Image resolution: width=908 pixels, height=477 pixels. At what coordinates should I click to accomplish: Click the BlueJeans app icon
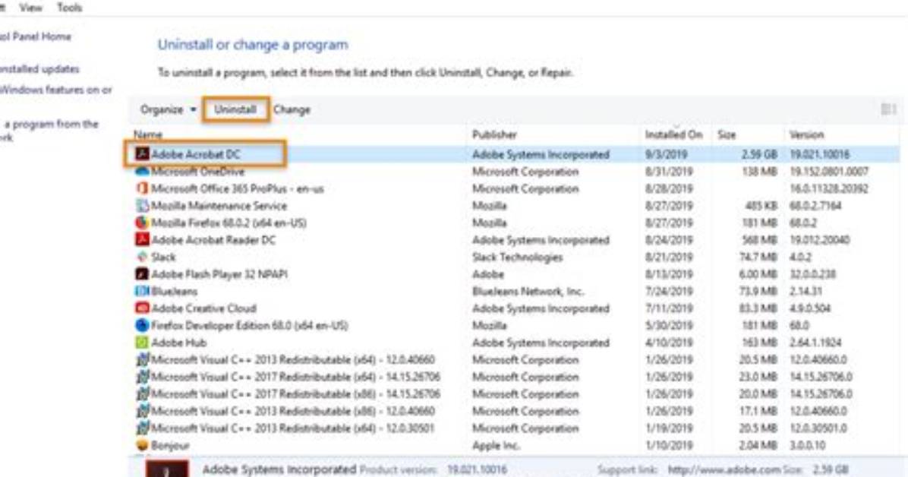(x=142, y=291)
